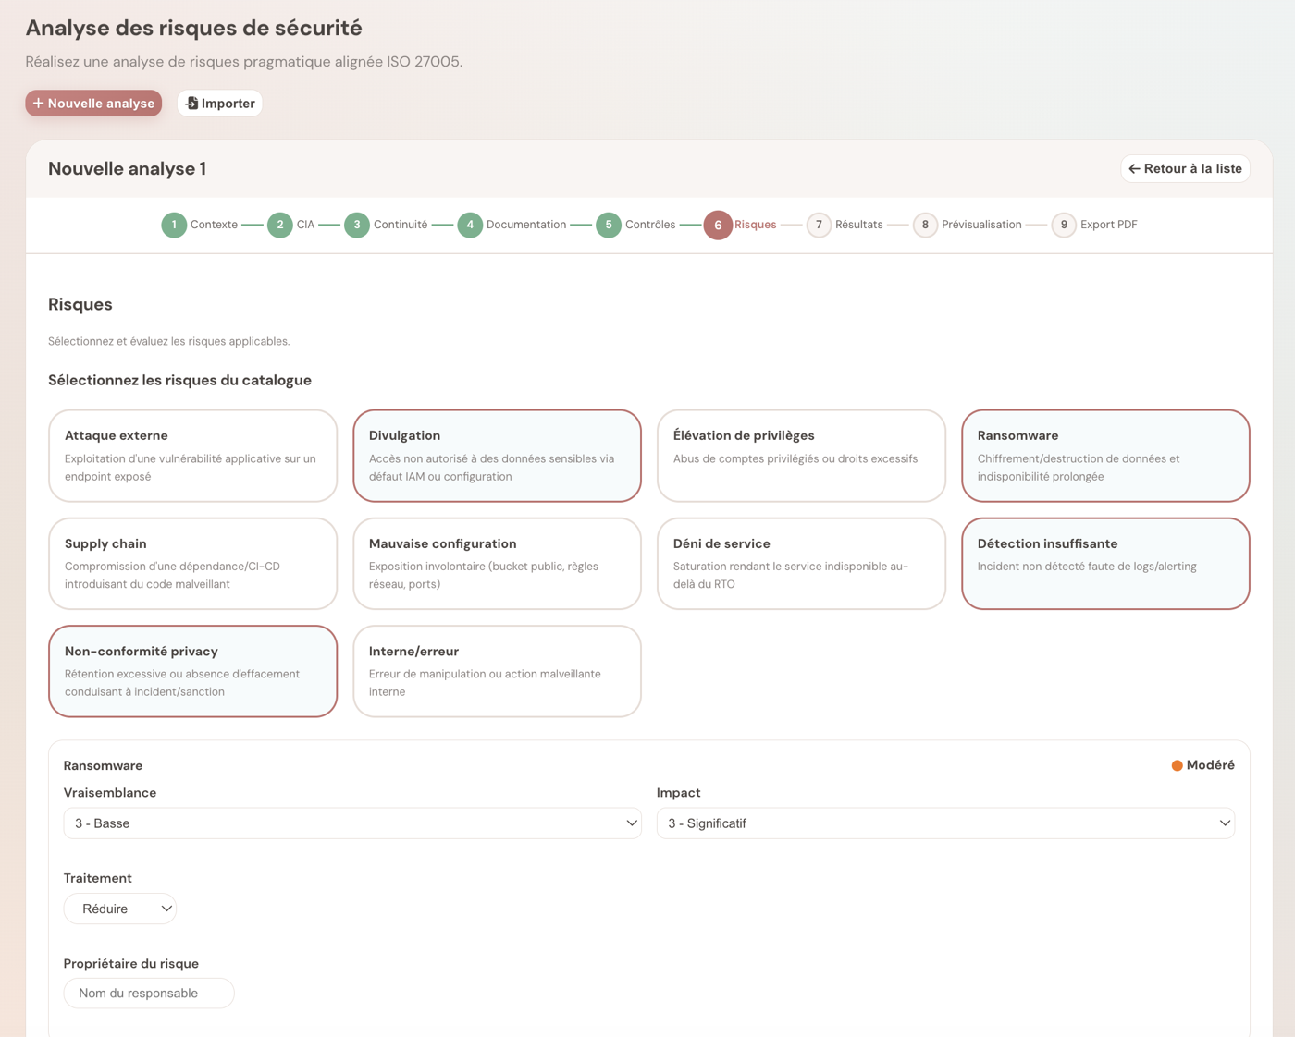Select the Attaque externe risk card
Screen dimensions: 1295x1037
(192, 456)
